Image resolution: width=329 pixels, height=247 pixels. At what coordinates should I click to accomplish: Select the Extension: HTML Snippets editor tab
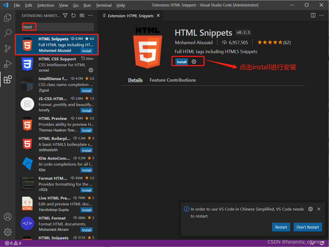[x=130, y=16]
